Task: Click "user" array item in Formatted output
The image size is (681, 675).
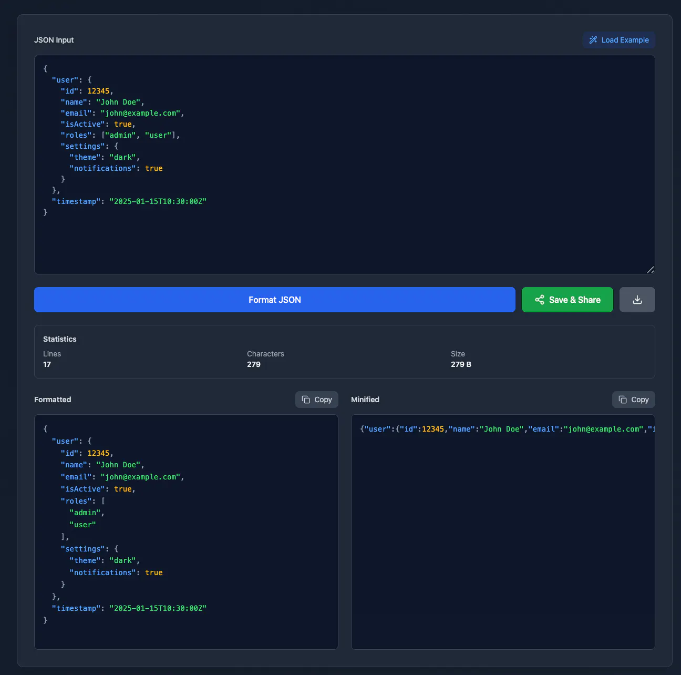Action: click(83, 525)
